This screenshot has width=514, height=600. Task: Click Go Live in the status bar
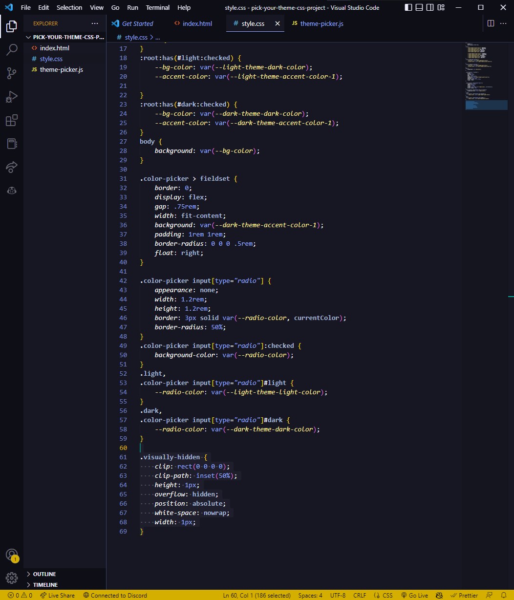(x=414, y=595)
